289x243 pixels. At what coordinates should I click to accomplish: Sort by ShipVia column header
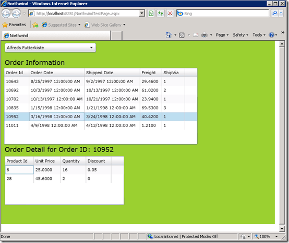click(x=173, y=73)
